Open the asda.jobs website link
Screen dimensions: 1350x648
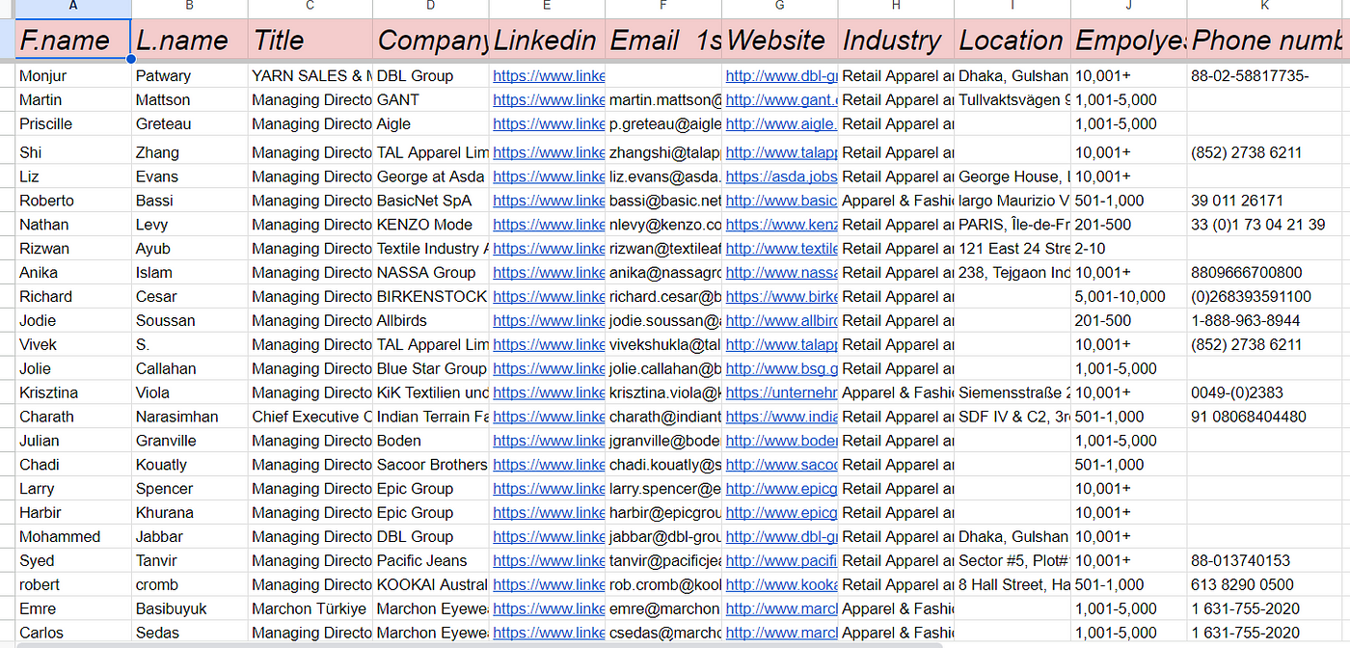point(782,176)
